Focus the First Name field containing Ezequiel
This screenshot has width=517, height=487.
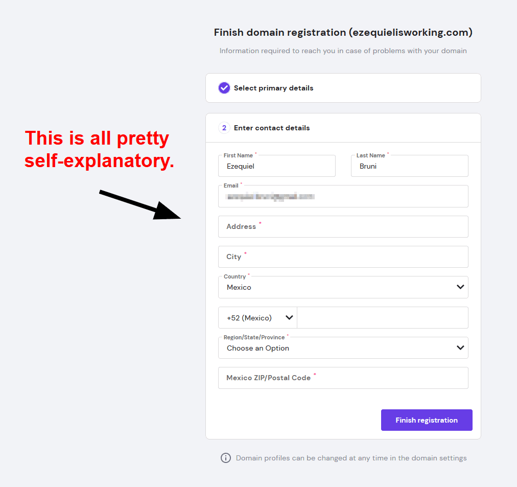(x=276, y=166)
